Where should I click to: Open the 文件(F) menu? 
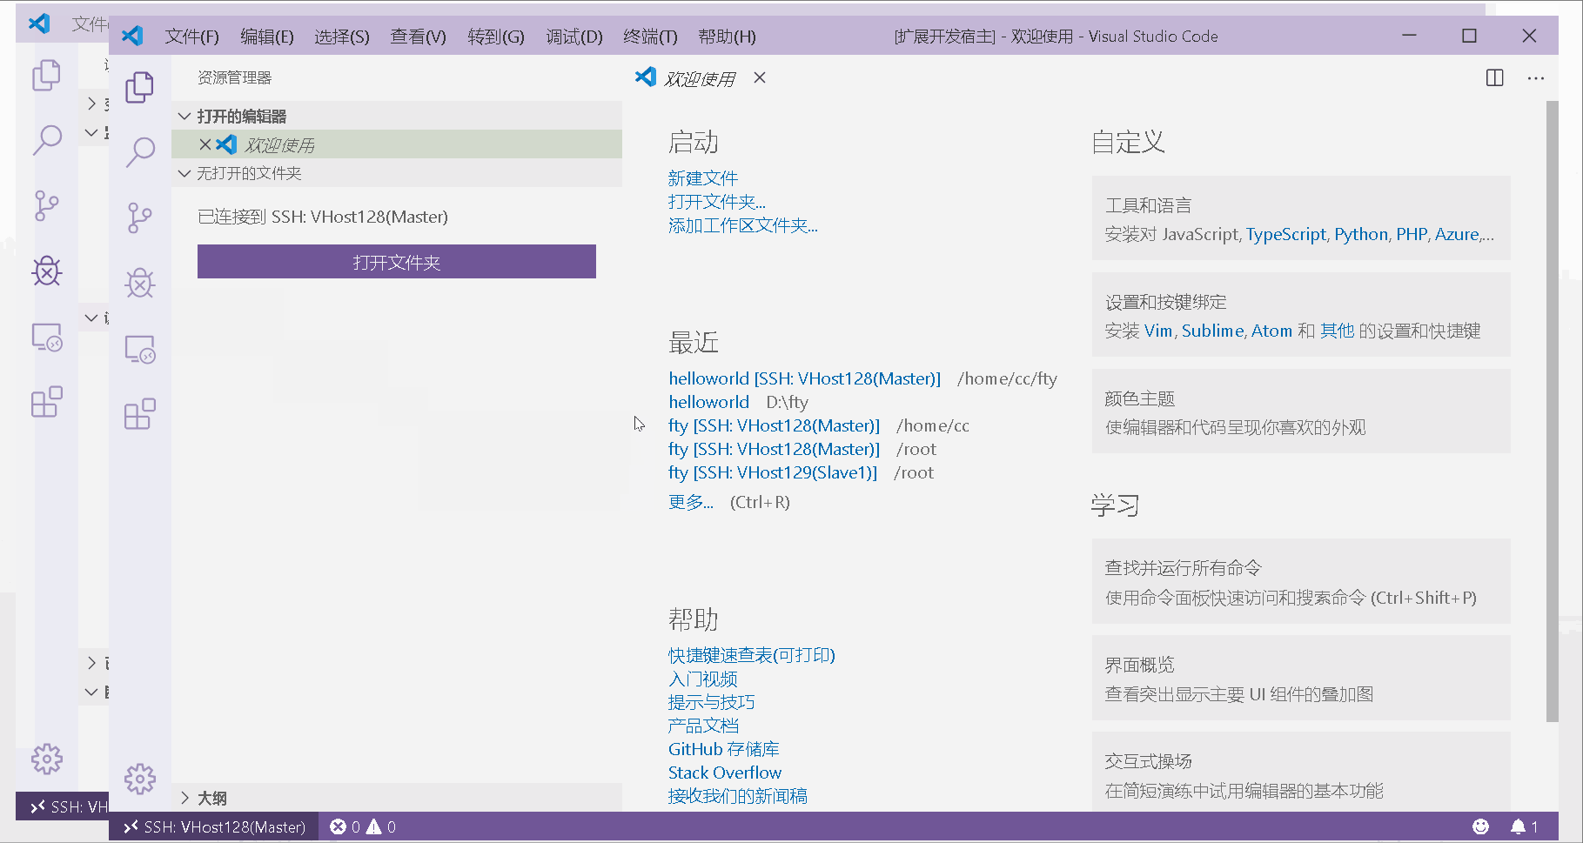[x=191, y=37]
